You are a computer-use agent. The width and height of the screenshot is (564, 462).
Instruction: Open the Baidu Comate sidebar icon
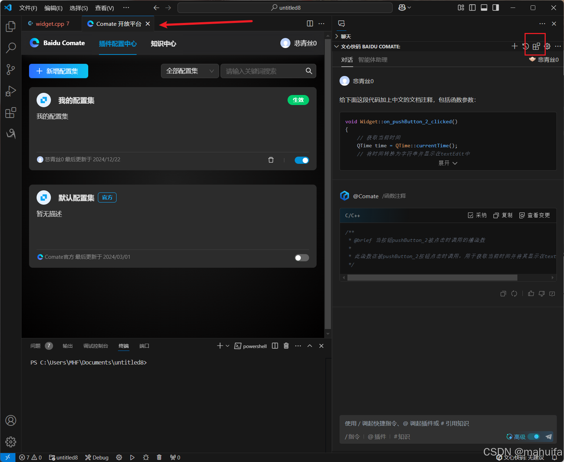11,134
